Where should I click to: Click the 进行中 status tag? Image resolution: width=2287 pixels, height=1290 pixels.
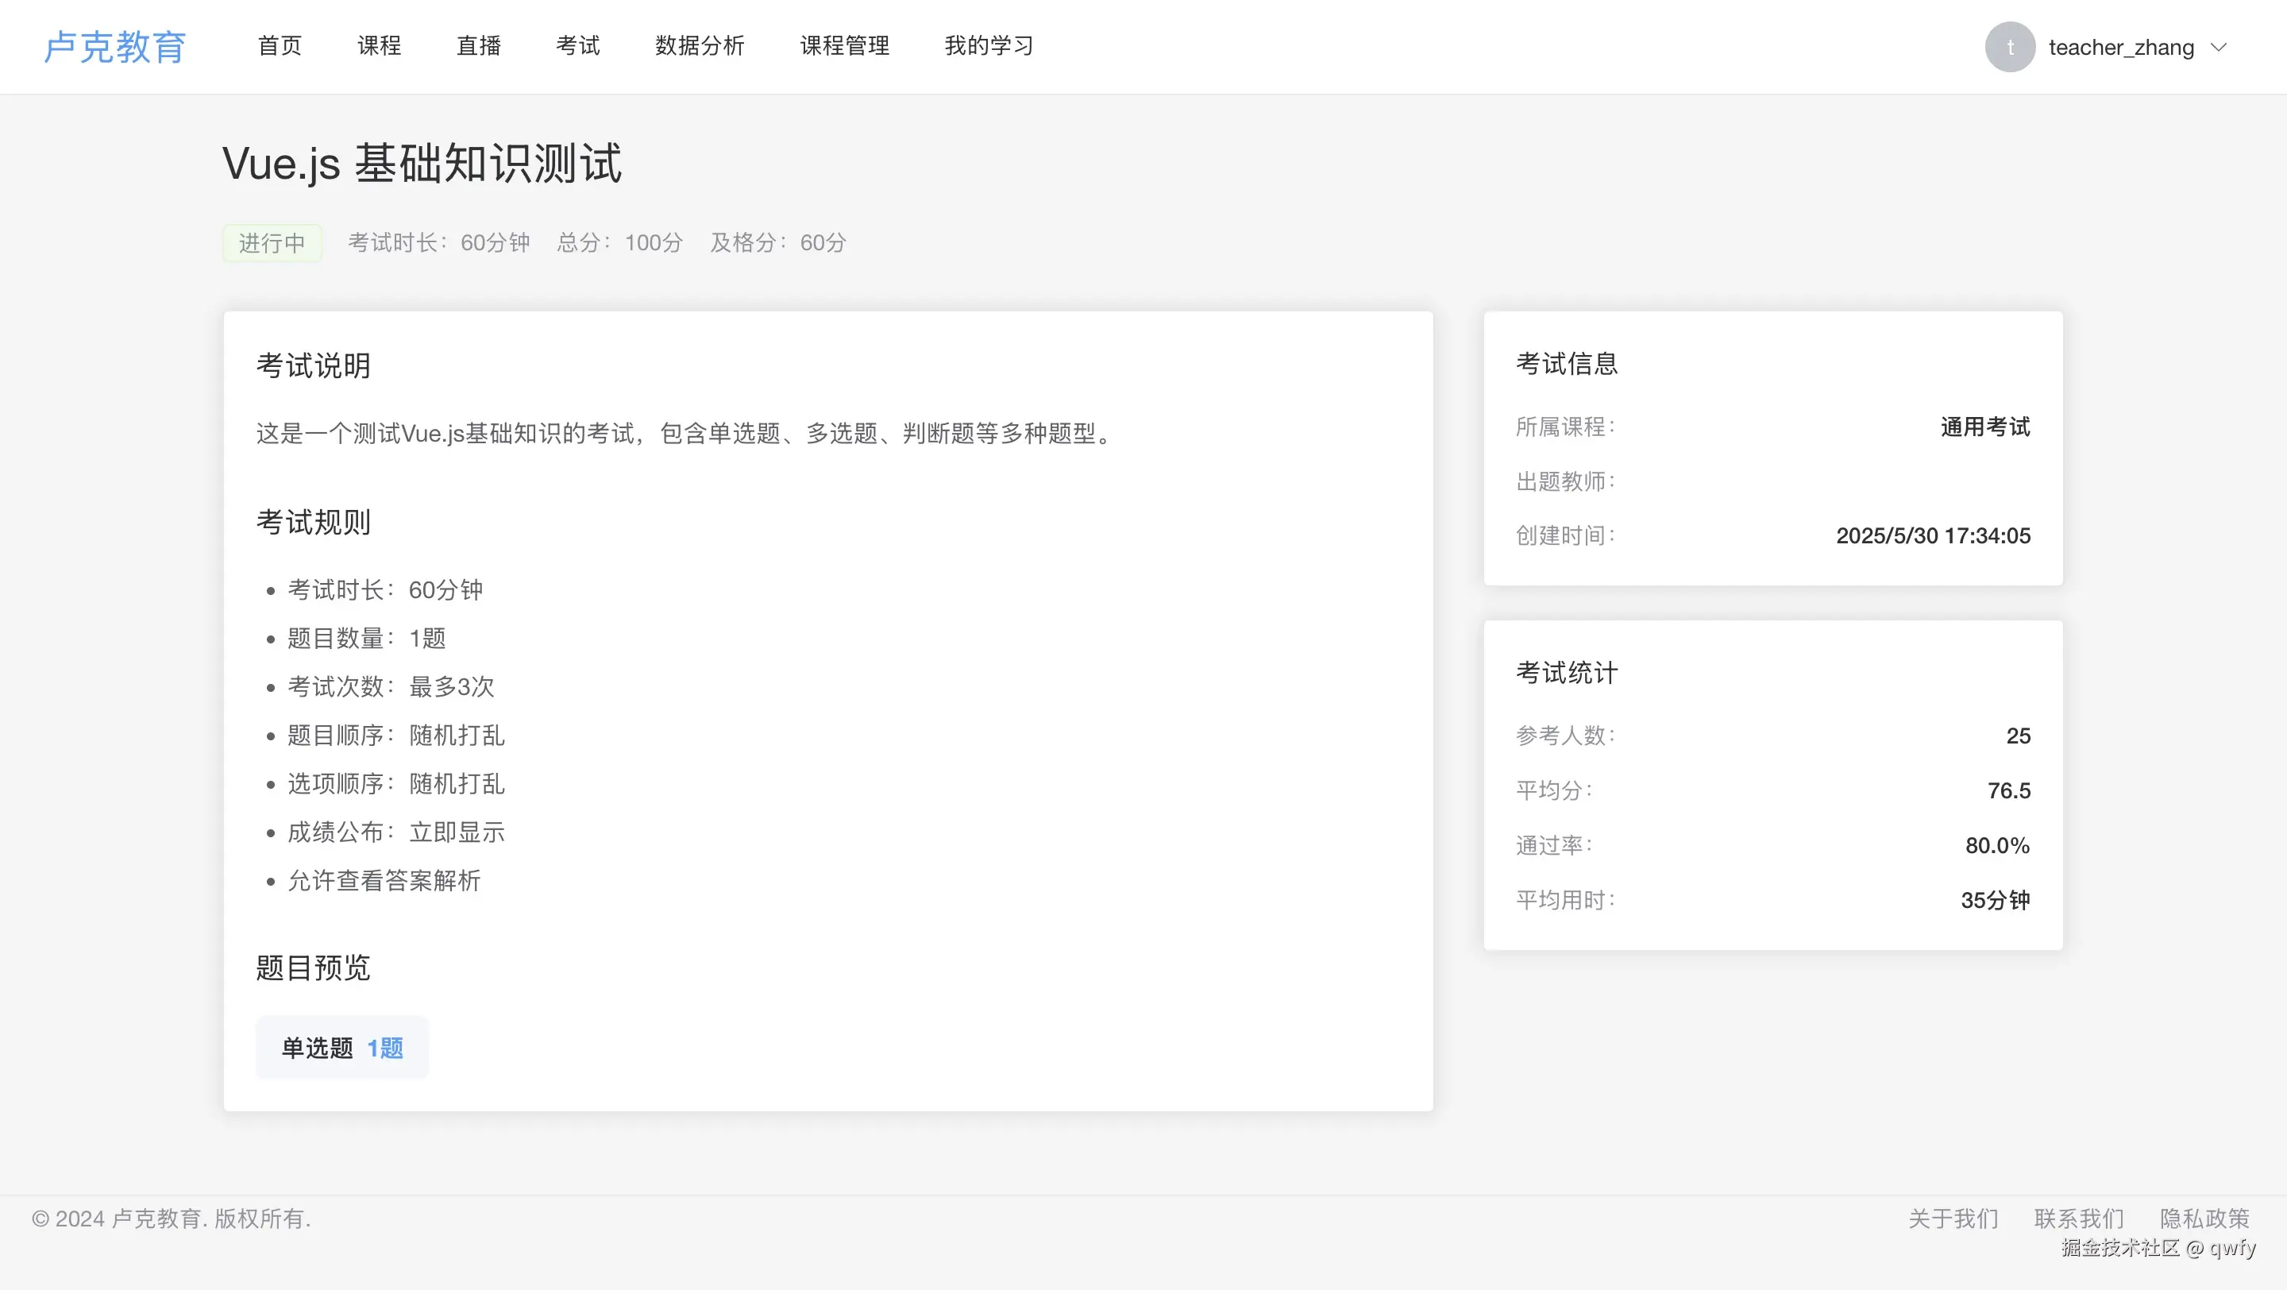point(272,242)
